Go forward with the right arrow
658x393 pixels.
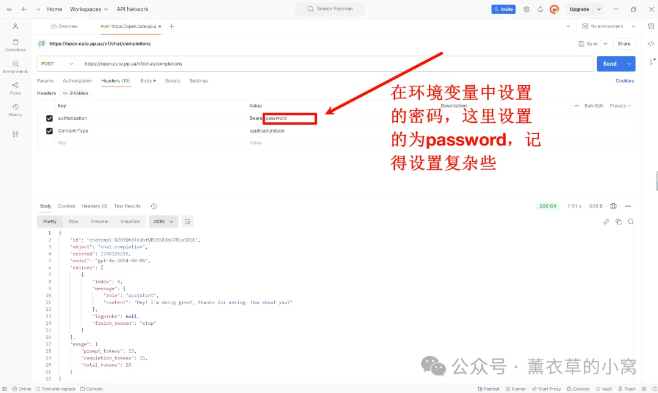coord(38,9)
